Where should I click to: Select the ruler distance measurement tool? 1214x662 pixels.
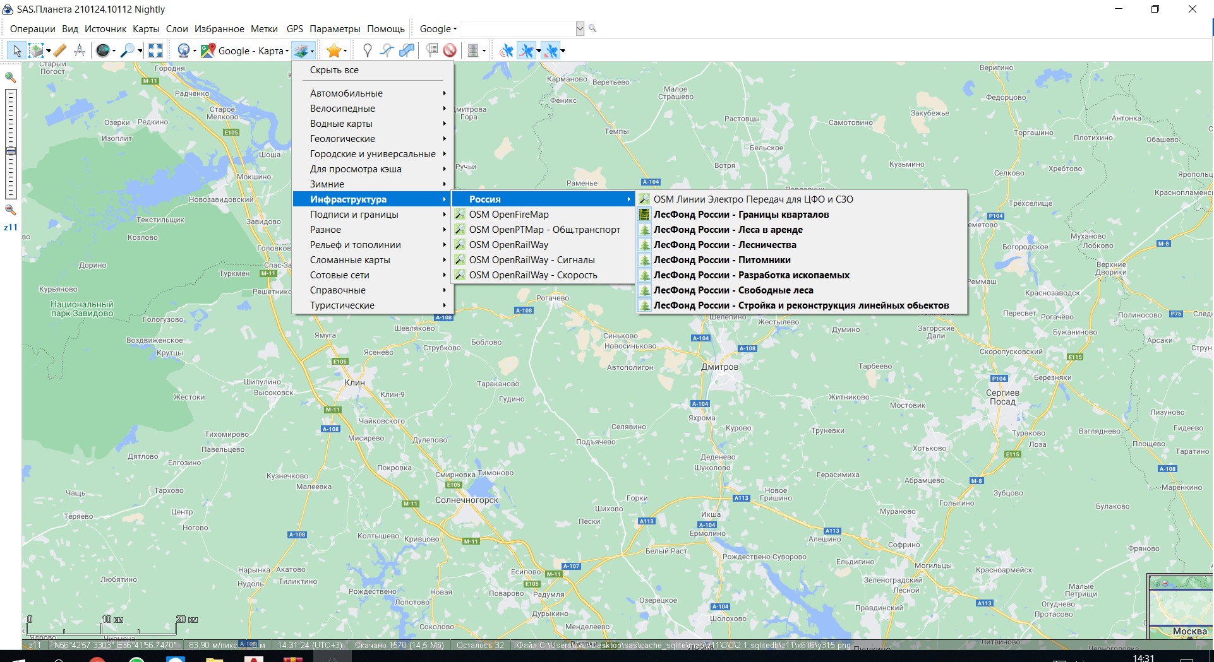(x=59, y=50)
